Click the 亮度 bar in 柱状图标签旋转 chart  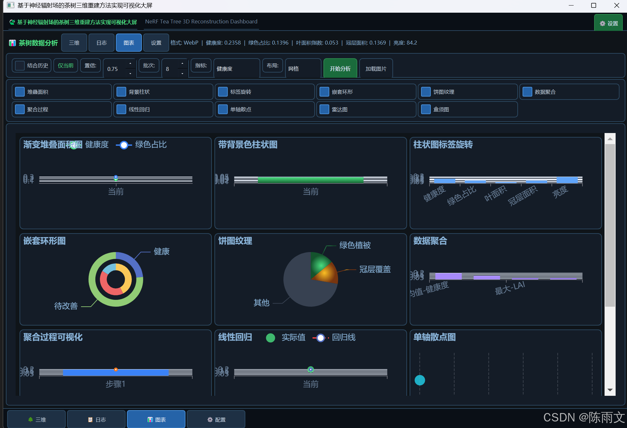(567, 180)
